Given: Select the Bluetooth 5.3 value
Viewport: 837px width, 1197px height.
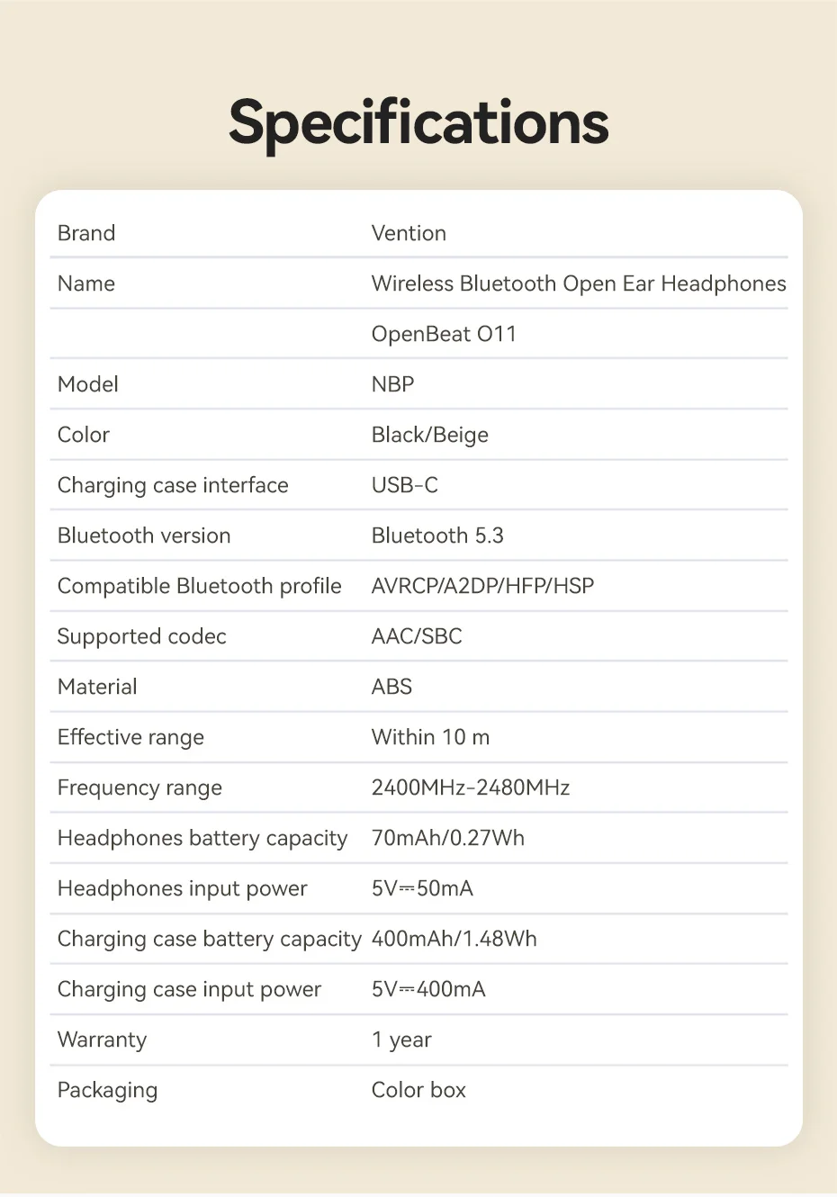Looking at the screenshot, I should [437, 535].
